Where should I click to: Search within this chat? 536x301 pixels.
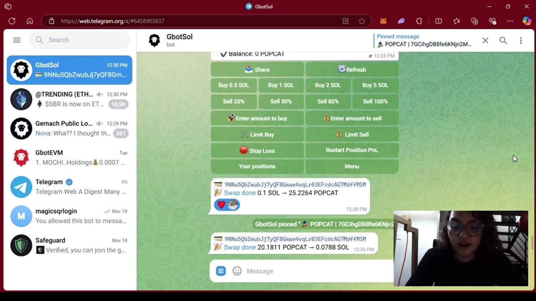[x=503, y=41]
